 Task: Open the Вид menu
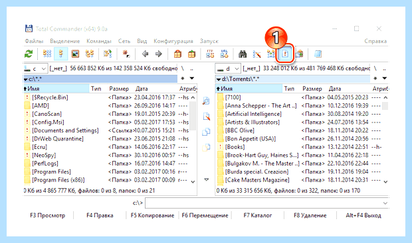[x=142, y=41]
